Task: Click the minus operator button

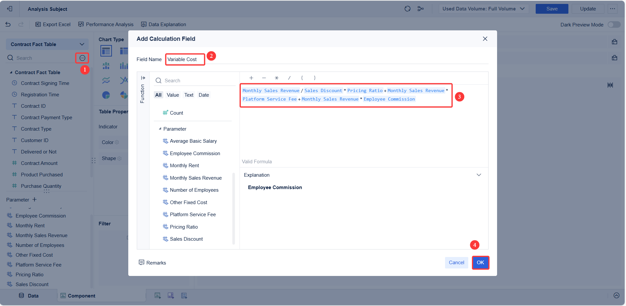Action: (x=264, y=78)
